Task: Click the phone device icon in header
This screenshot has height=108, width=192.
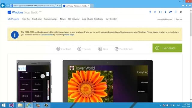Action: click(175, 12)
